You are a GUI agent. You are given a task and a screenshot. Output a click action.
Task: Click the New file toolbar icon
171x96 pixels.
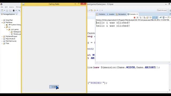tap(2, 10)
